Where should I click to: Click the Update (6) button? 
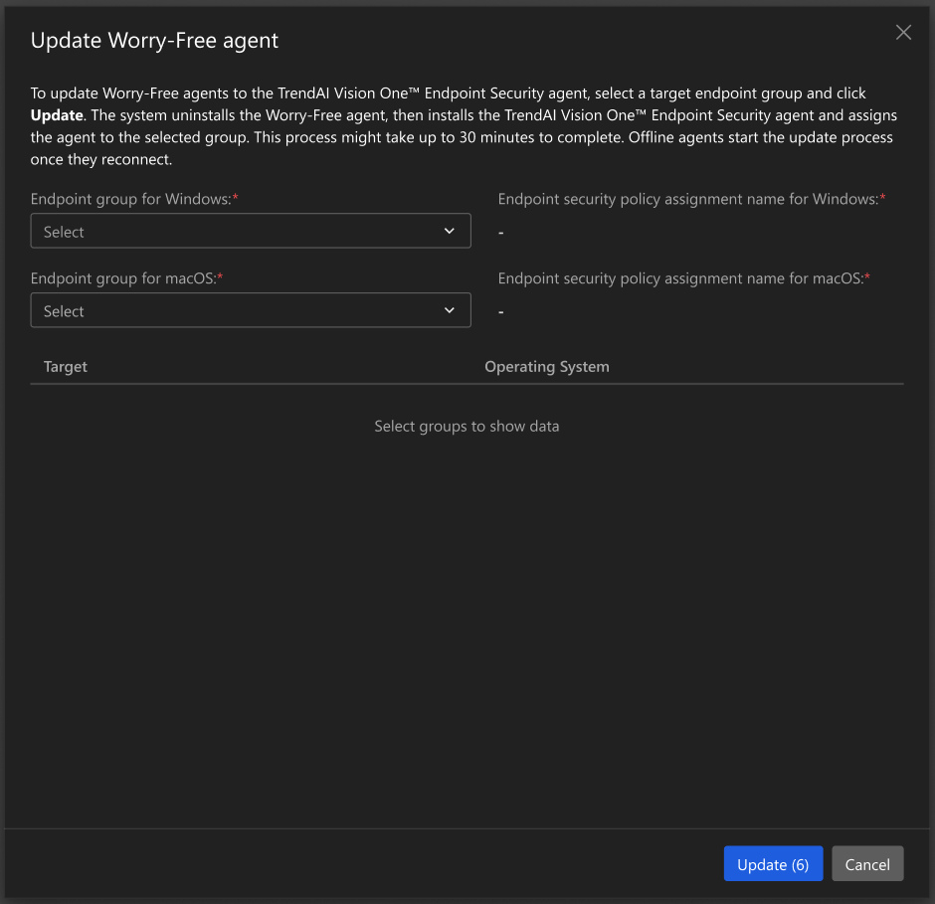tap(773, 863)
